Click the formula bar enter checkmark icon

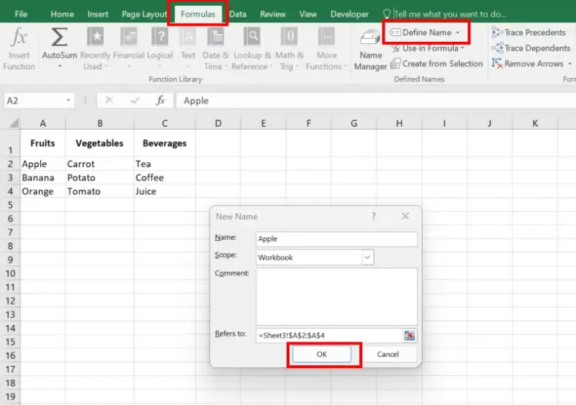[x=135, y=100]
